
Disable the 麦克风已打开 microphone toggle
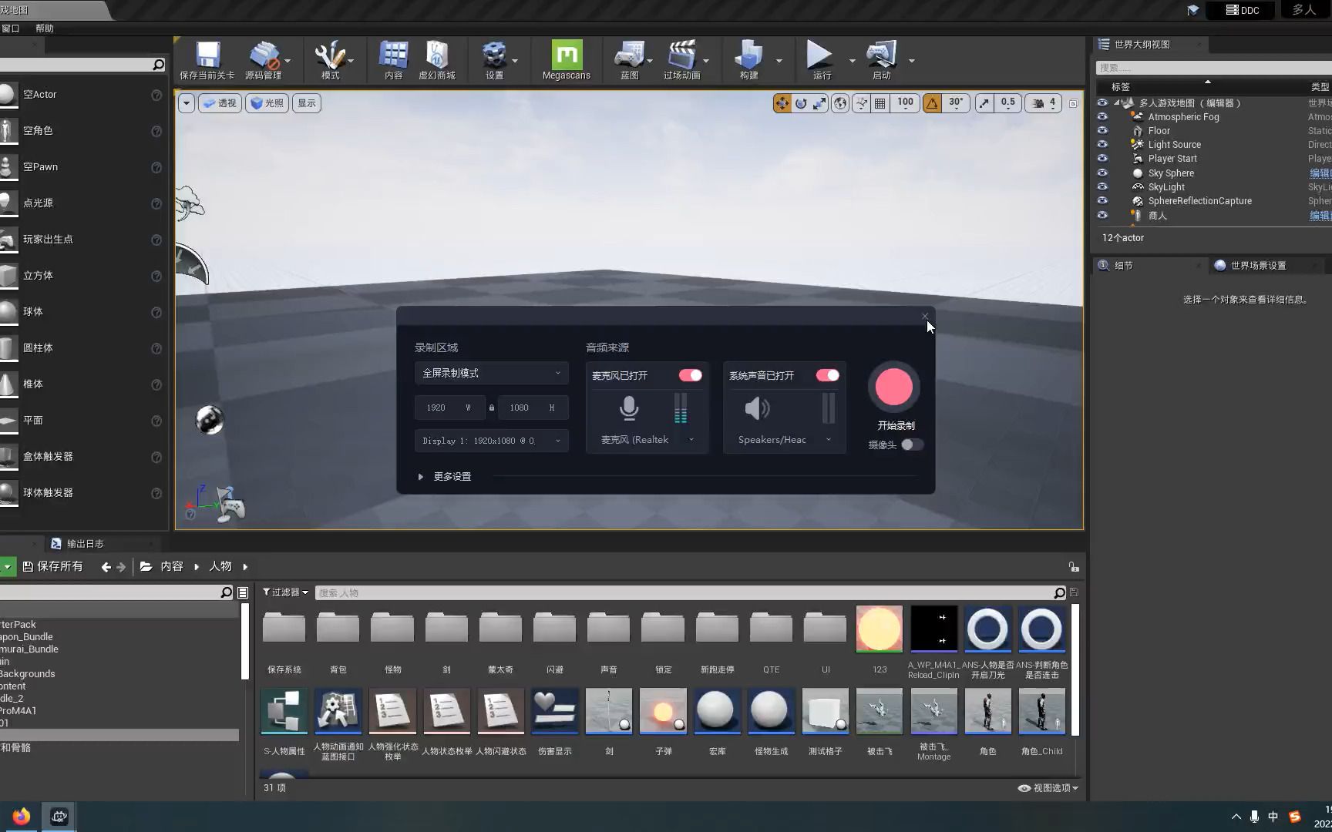690,375
